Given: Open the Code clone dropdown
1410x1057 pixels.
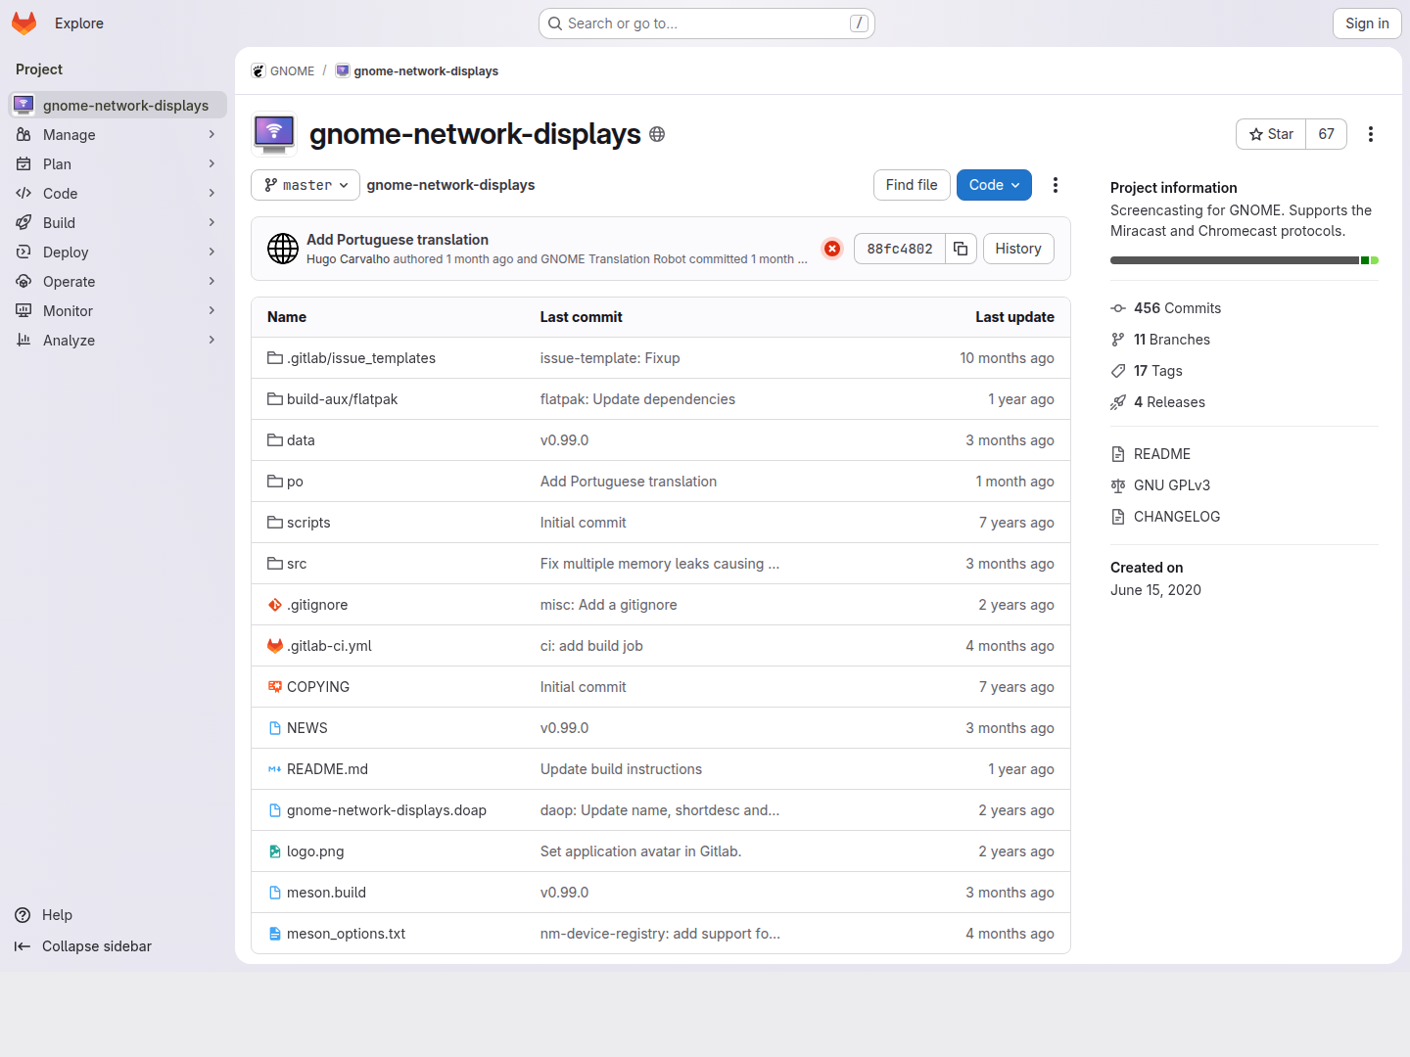Looking at the screenshot, I should coord(994,185).
